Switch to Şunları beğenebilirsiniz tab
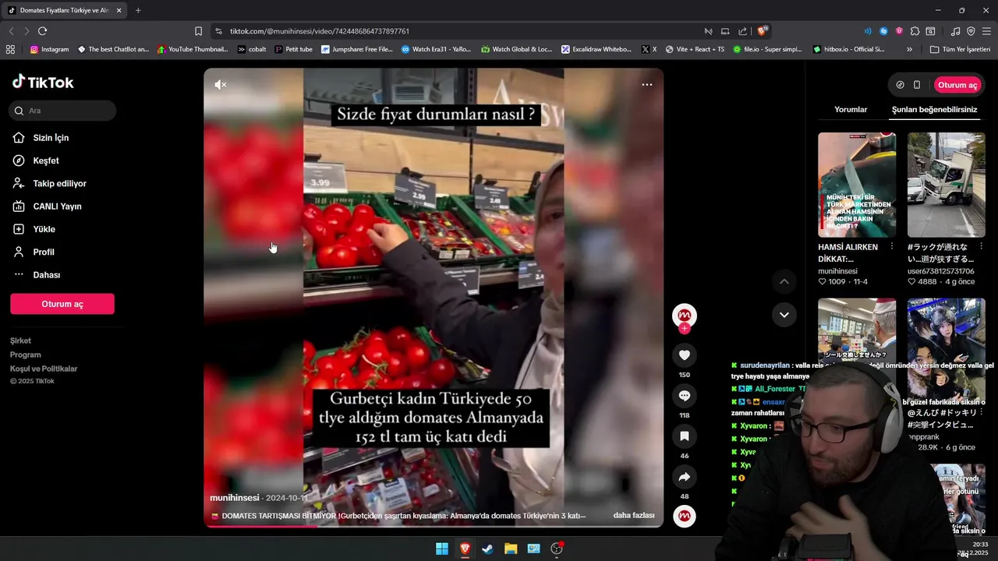This screenshot has width=998, height=561. pyautogui.click(x=934, y=110)
